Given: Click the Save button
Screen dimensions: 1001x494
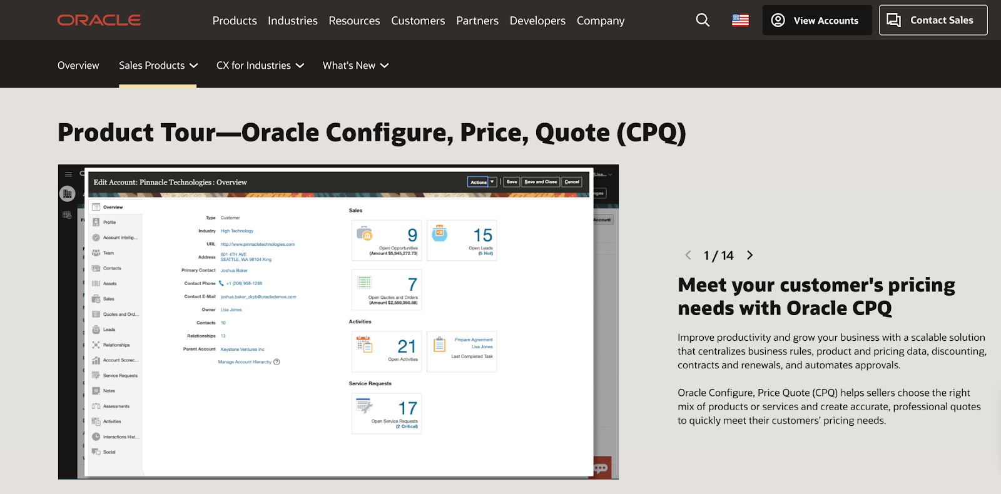Looking at the screenshot, I should (512, 182).
